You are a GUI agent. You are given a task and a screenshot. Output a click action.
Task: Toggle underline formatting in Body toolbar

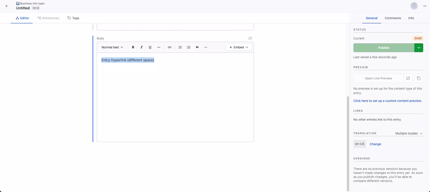point(150,47)
